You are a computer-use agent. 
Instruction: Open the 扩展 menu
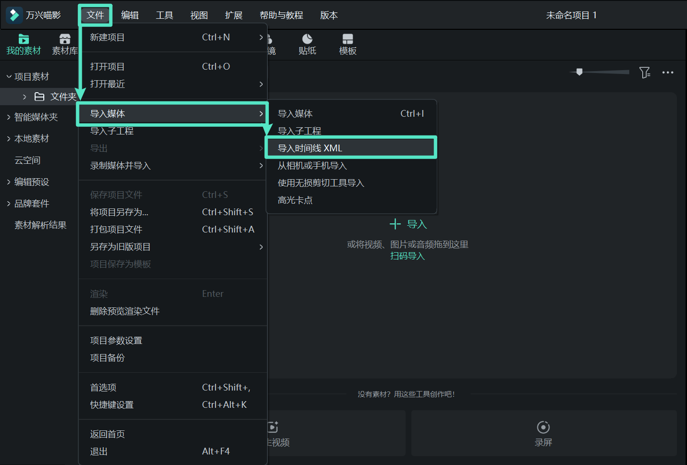[x=234, y=15]
